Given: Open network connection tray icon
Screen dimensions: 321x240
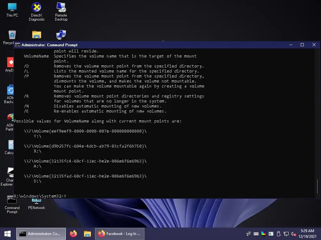Looking at the screenshot, I should 286,234.
